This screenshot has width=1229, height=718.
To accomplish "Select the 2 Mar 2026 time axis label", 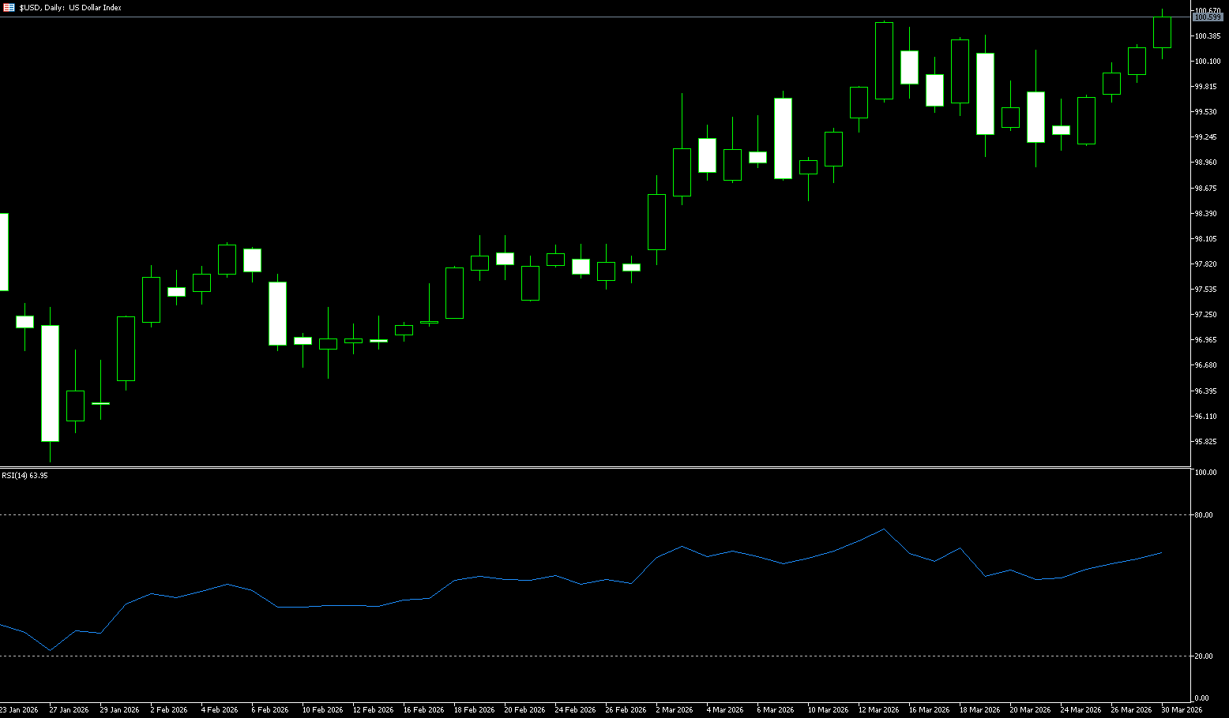I will coord(676,710).
